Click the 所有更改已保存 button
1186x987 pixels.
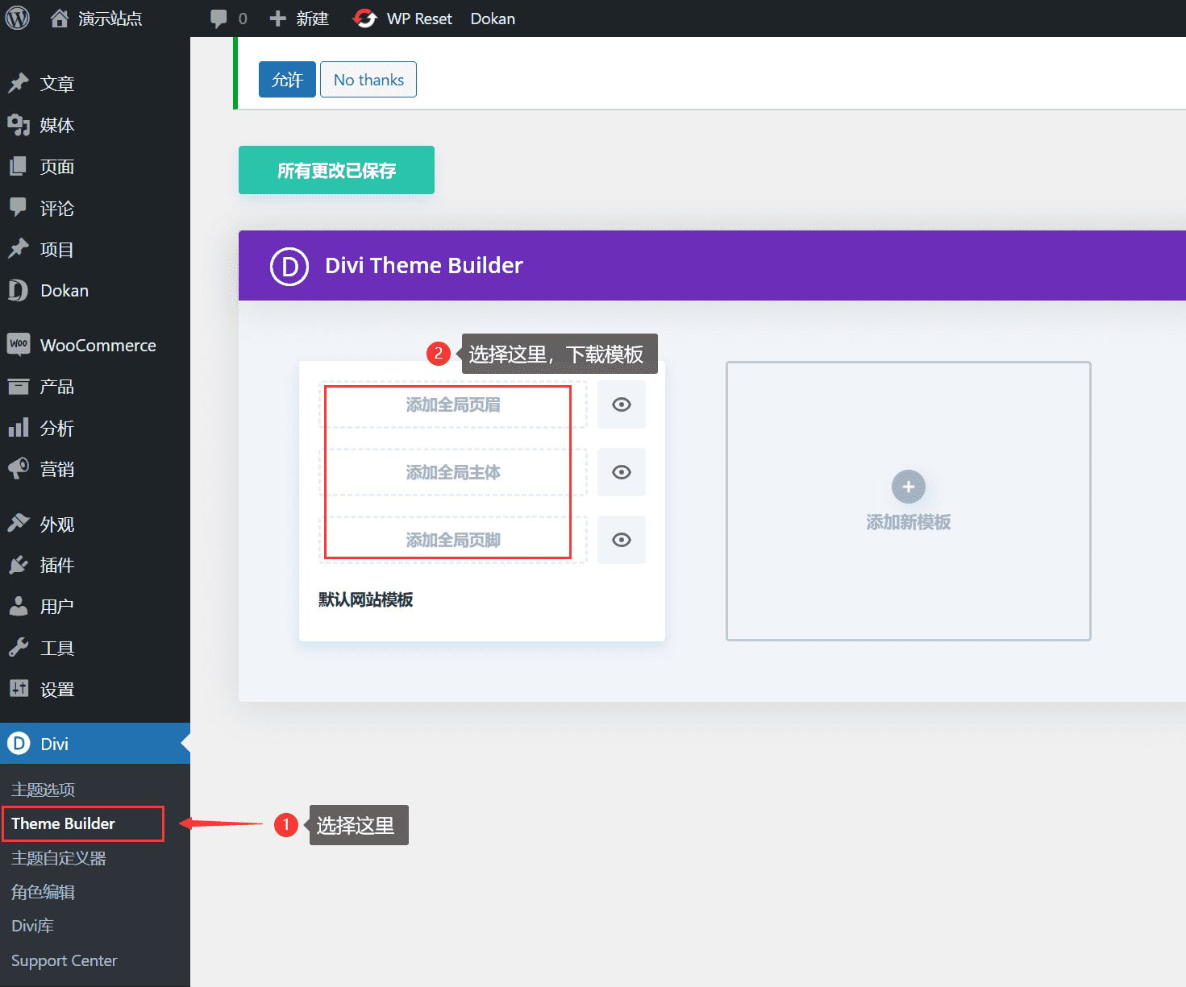336,170
